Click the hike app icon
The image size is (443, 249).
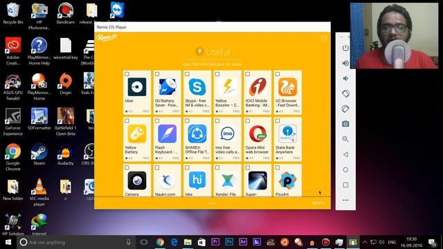(197, 181)
